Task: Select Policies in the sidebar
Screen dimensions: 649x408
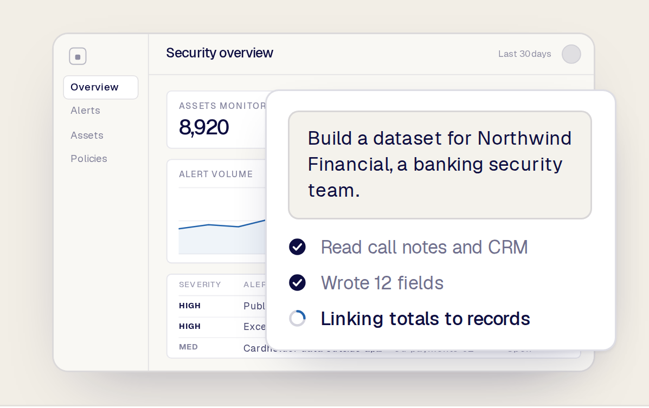Action: click(x=88, y=158)
